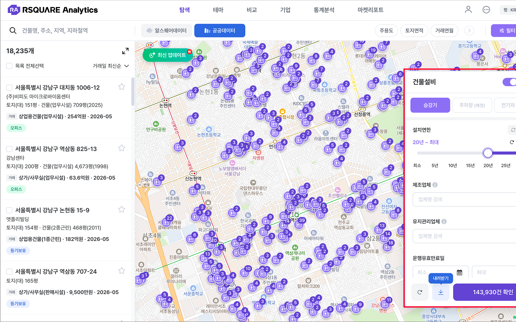The height and width of the screenshot is (322, 516).
Task: Open the 테마 menu tab
Action: pos(218,10)
